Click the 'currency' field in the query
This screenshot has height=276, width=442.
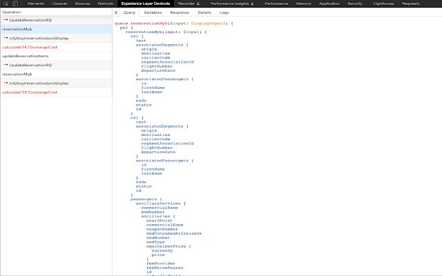(162, 250)
